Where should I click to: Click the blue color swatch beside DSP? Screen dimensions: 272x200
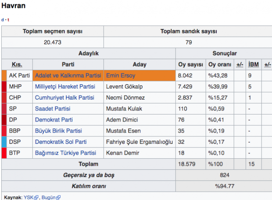[4, 142]
